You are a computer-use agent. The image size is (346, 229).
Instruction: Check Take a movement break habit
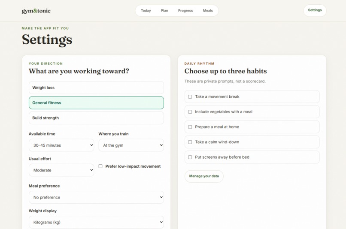tap(190, 97)
